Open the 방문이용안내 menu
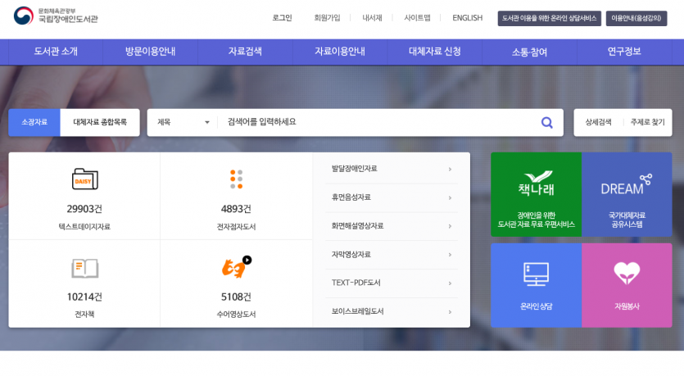Image resolution: width=684 pixels, height=376 pixels. coord(151,52)
